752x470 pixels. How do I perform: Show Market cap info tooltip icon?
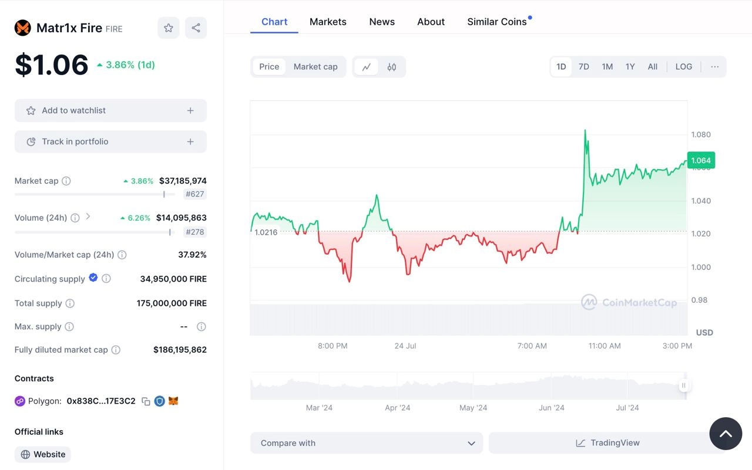point(66,181)
